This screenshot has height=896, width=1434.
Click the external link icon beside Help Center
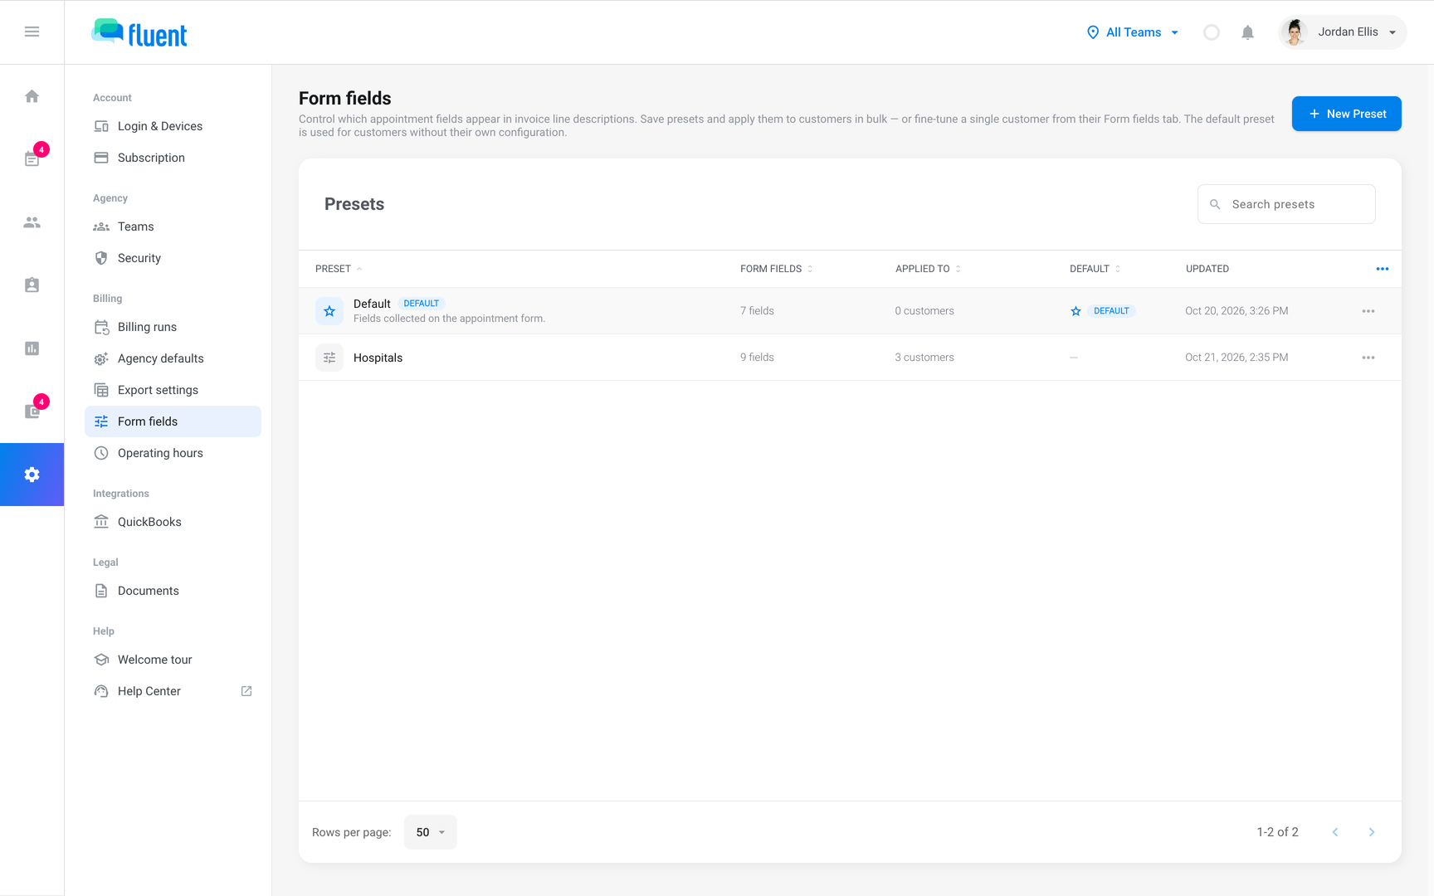[246, 691]
